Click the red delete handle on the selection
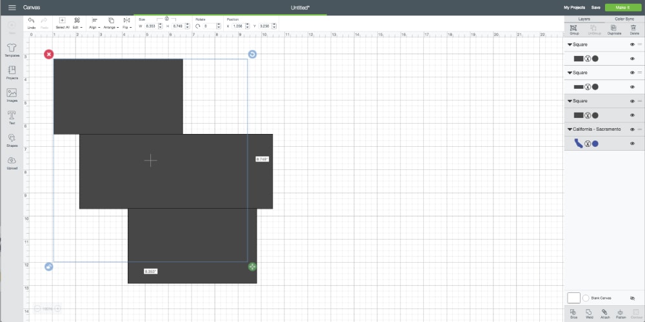 (49, 54)
